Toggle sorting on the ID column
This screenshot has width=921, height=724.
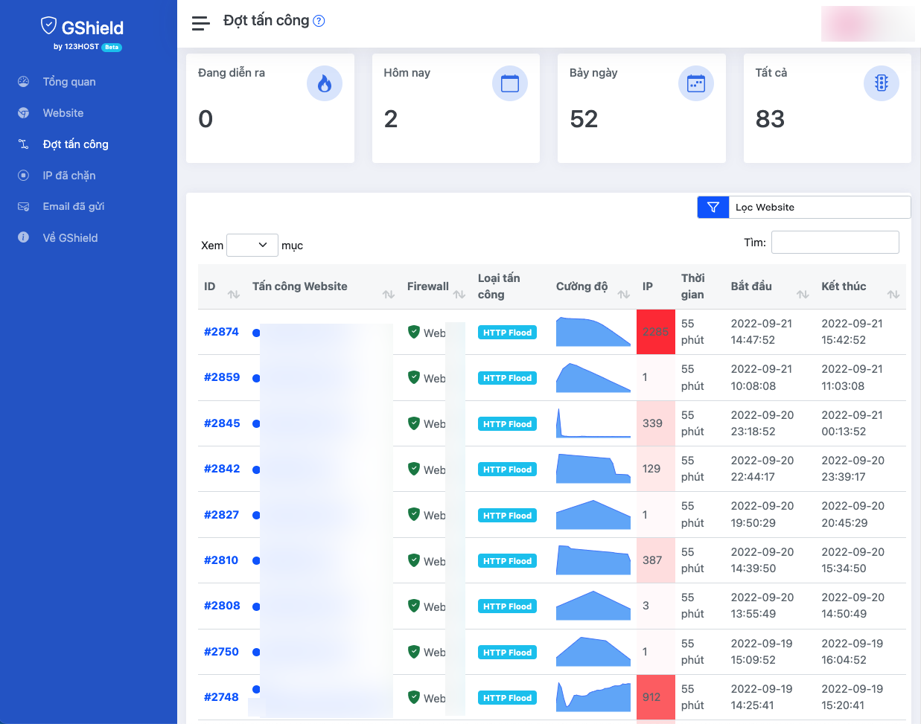[233, 294]
